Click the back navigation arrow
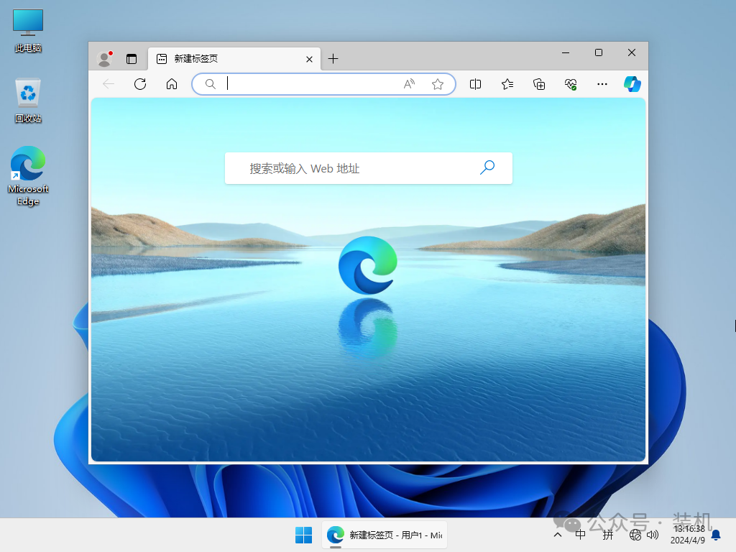 tap(108, 84)
